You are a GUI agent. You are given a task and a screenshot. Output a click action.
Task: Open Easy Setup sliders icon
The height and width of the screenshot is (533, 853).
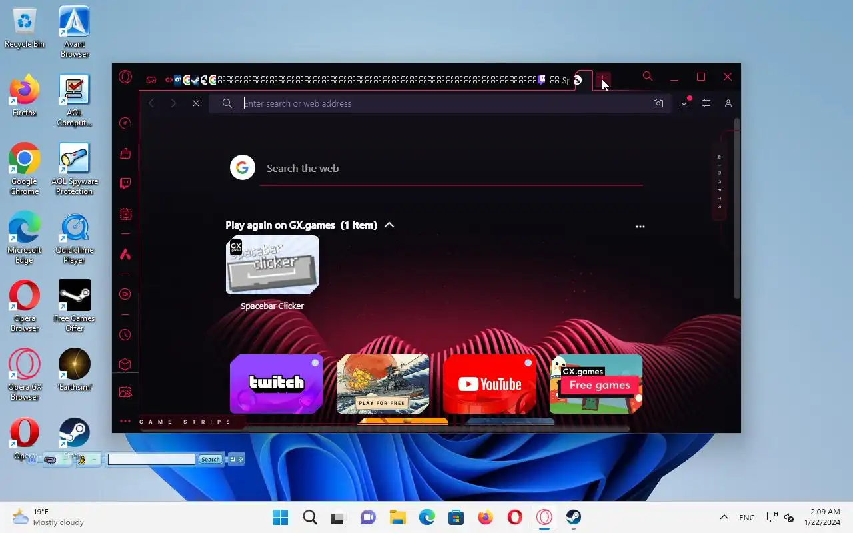[706, 103]
